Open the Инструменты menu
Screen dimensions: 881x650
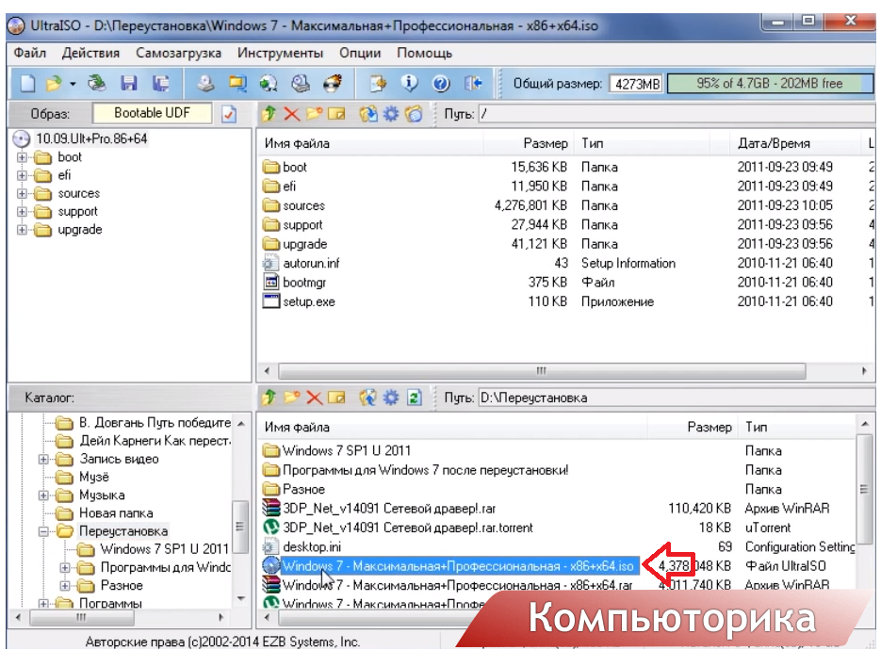tap(280, 53)
